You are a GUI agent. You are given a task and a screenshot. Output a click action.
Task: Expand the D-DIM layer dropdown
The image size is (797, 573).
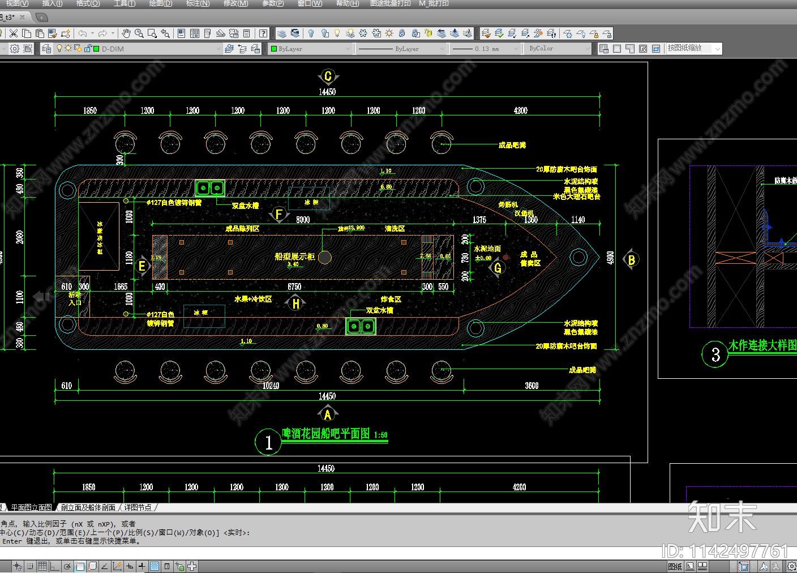click(x=218, y=49)
